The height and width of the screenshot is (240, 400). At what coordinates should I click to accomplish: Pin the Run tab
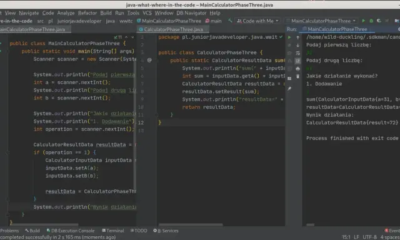click(x=289, y=89)
